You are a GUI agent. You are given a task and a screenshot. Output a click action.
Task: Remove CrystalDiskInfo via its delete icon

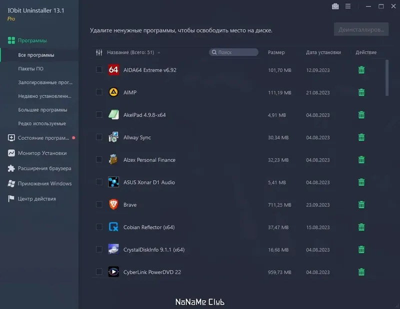[361, 250]
